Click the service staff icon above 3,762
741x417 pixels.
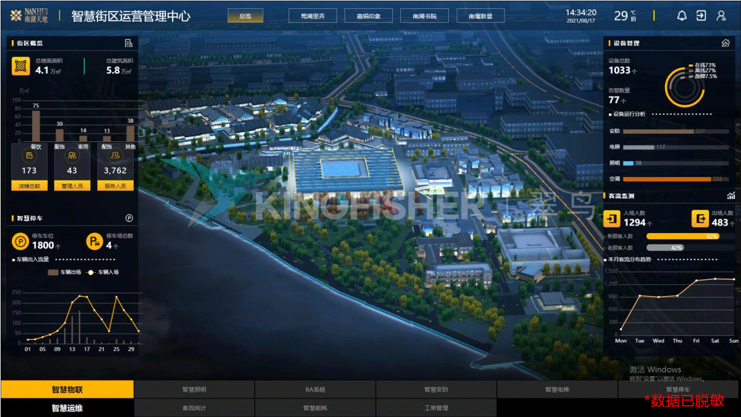tap(115, 157)
